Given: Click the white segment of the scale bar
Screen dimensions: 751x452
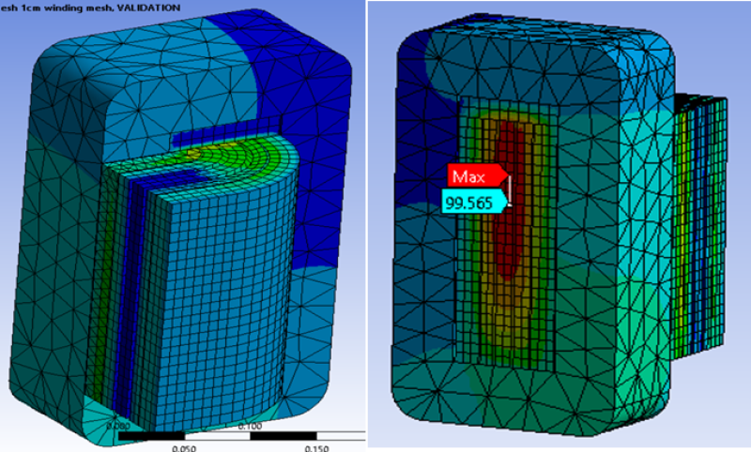Looking at the screenshot, I should point(218,436).
